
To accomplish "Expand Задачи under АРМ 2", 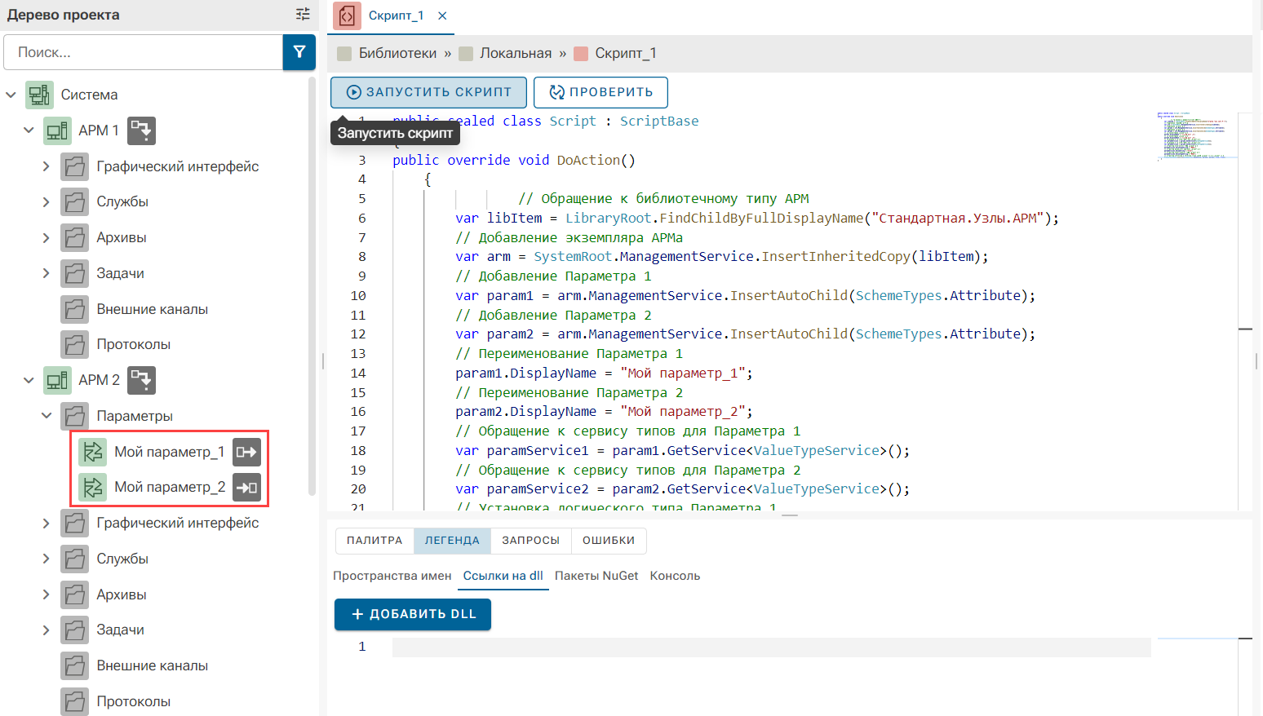I will [x=47, y=630].
